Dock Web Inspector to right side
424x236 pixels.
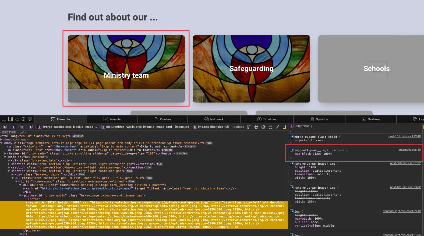coord(10,119)
